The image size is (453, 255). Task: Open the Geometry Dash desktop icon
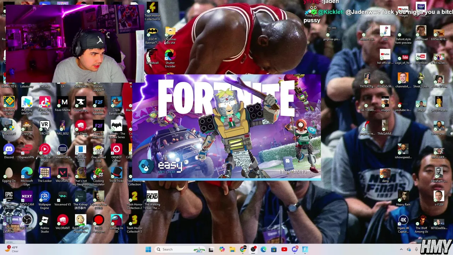[x=9, y=105]
